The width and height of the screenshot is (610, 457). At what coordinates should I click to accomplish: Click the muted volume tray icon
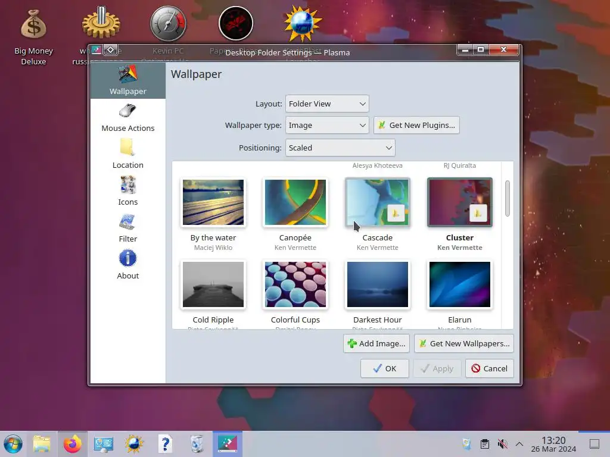502,444
